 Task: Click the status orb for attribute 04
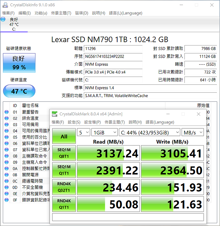coord(6,131)
